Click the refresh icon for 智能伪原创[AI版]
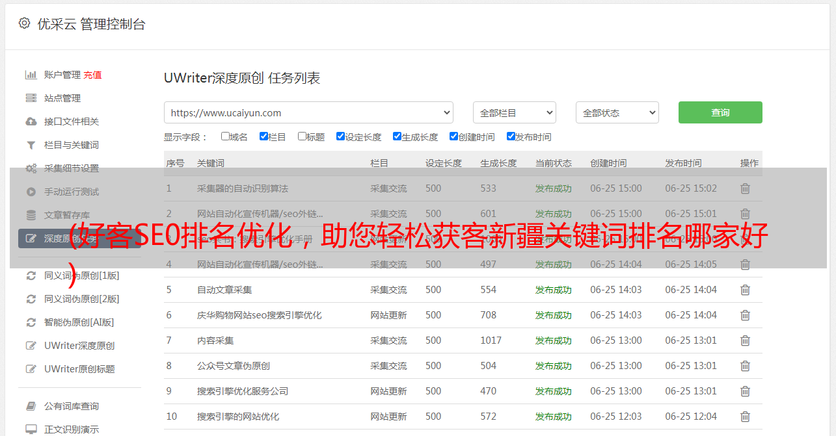This screenshot has width=836, height=436. (31, 322)
